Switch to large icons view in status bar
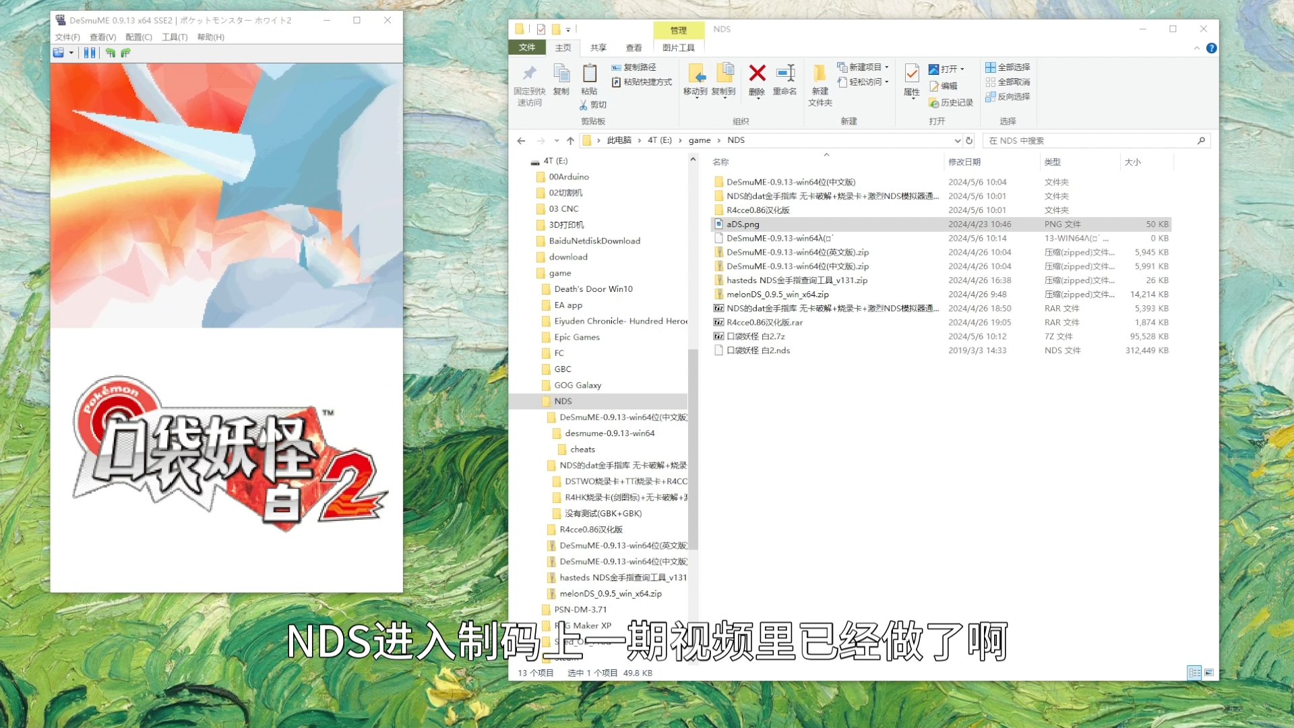 pyautogui.click(x=1209, y=673)
